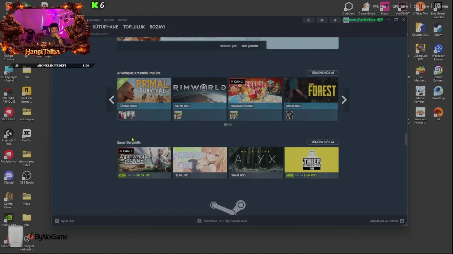Open Riot İstemcisi desktop shortcut
Viewport: 453px width, 254px height.
pos(9,156)
